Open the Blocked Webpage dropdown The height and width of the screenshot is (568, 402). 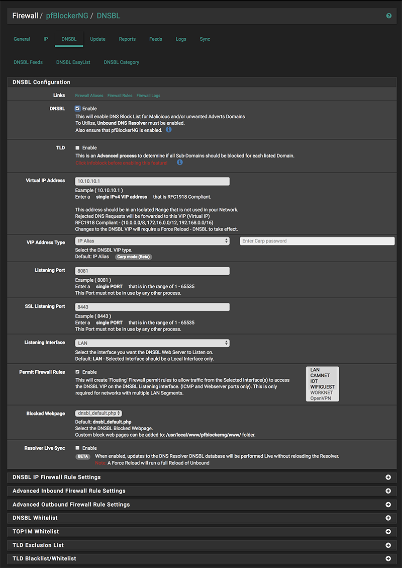click(x=98, y=413)
